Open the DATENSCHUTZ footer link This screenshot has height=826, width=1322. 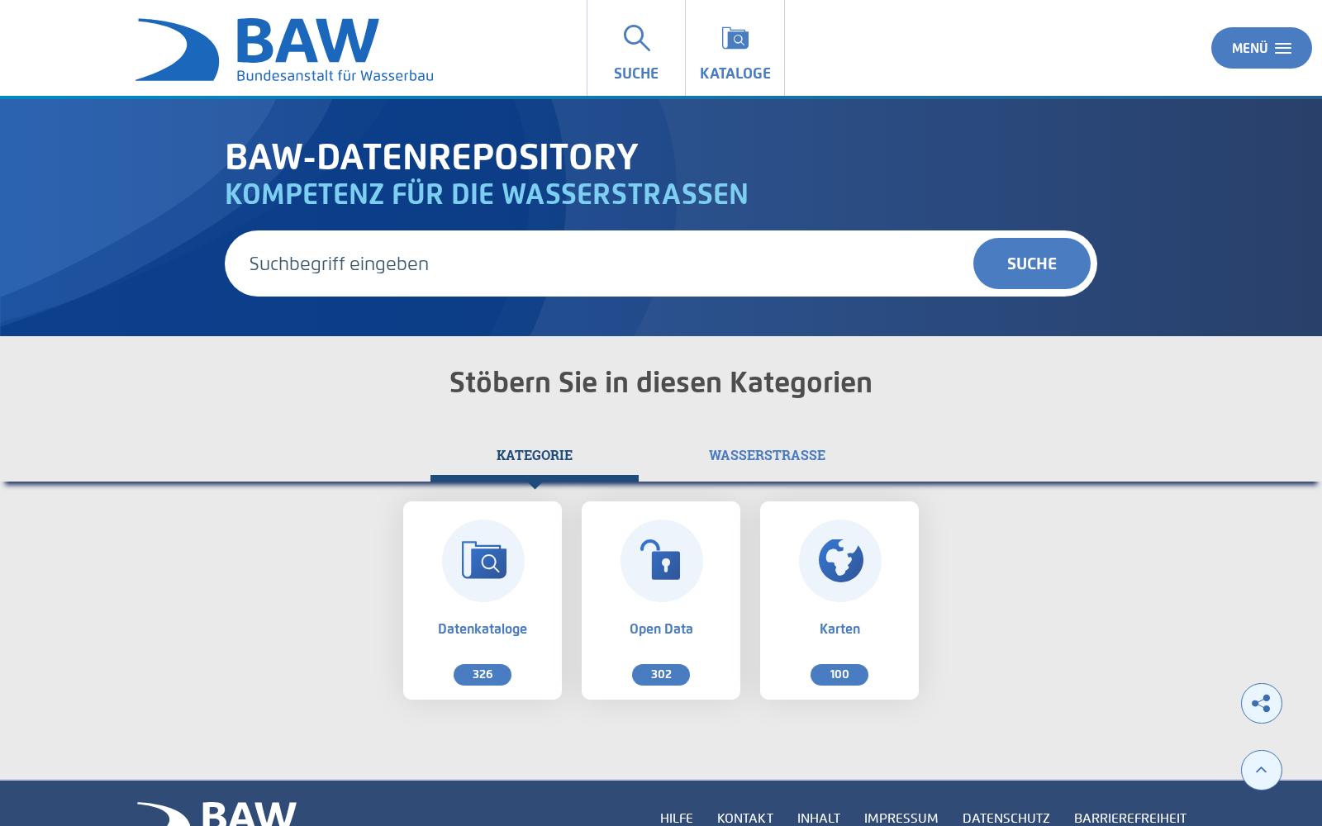point(1006,818)
